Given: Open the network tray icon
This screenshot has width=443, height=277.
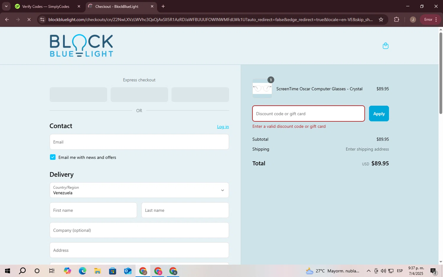Looking at the screenshot, I should point(391,271).
